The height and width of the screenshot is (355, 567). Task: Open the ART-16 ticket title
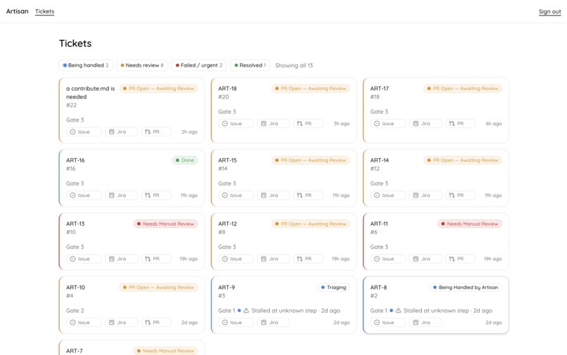click(75, 160)
